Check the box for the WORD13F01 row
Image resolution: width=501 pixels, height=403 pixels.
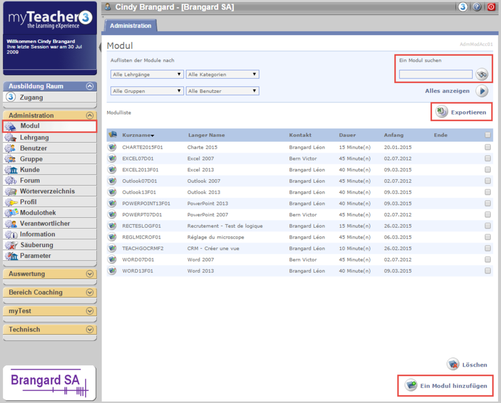487,271
